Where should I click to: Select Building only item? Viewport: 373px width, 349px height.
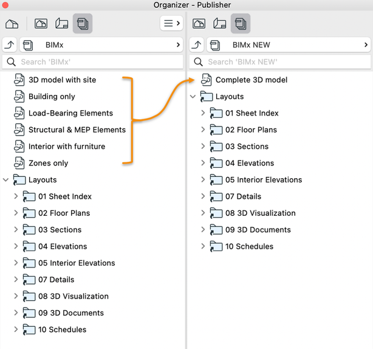point(52,97)
